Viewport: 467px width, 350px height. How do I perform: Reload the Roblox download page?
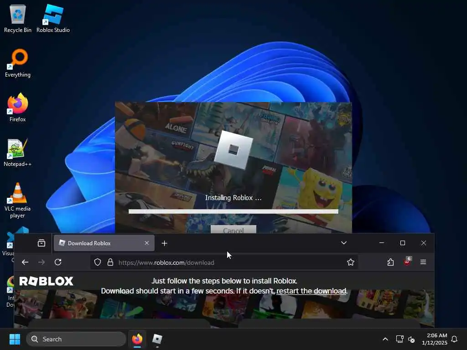point(58,262)
